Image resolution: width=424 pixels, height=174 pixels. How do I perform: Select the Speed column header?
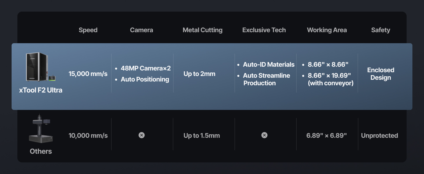pyautogui.click(x=88, y=30)
